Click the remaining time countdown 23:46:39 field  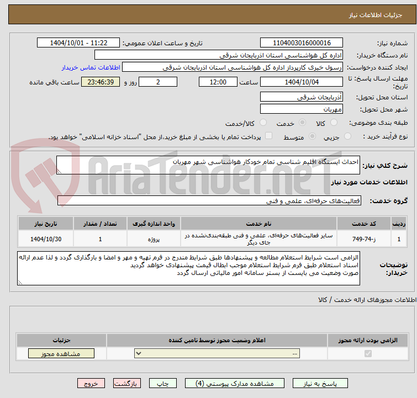tap(101, 82)
